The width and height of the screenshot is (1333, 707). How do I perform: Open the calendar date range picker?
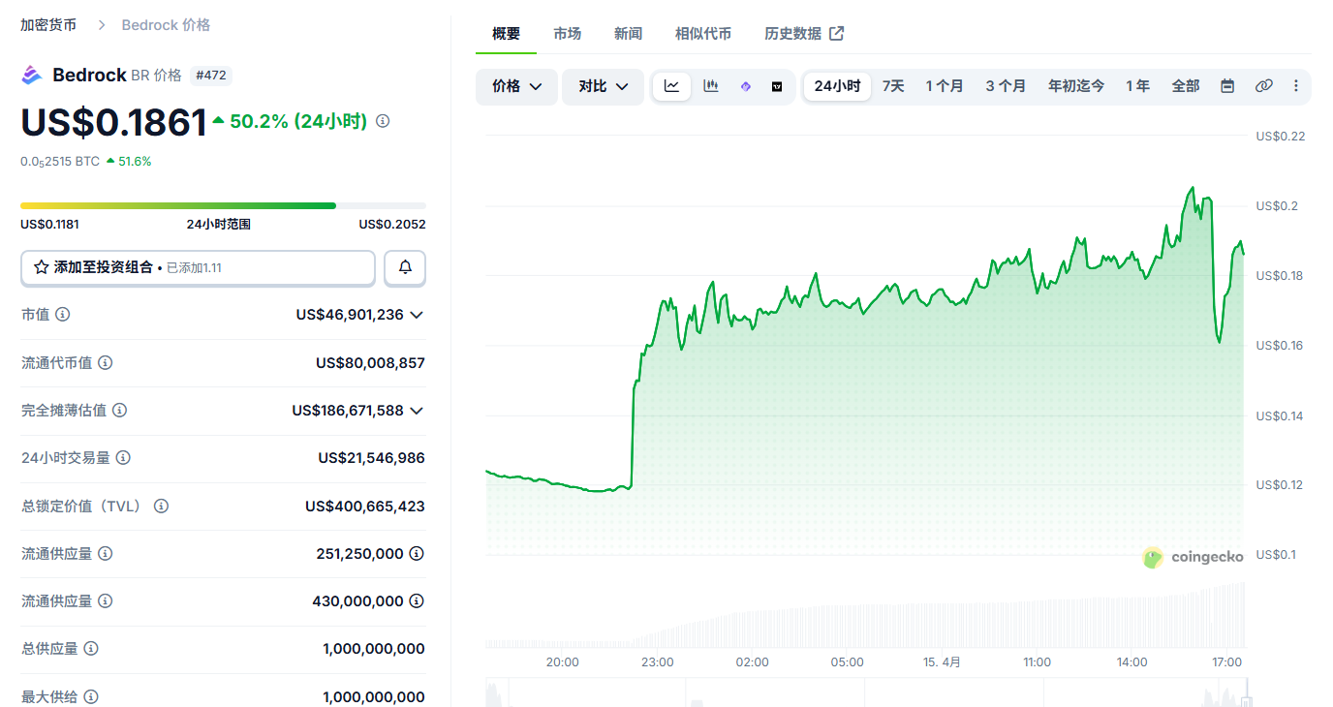[1227, 86]
